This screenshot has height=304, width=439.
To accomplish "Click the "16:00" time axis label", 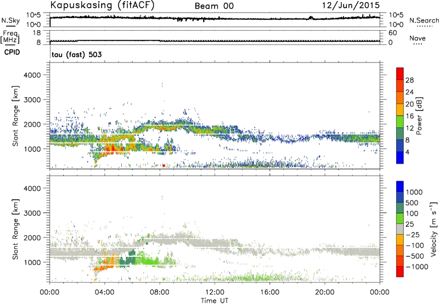I will (x=269, y=292).
